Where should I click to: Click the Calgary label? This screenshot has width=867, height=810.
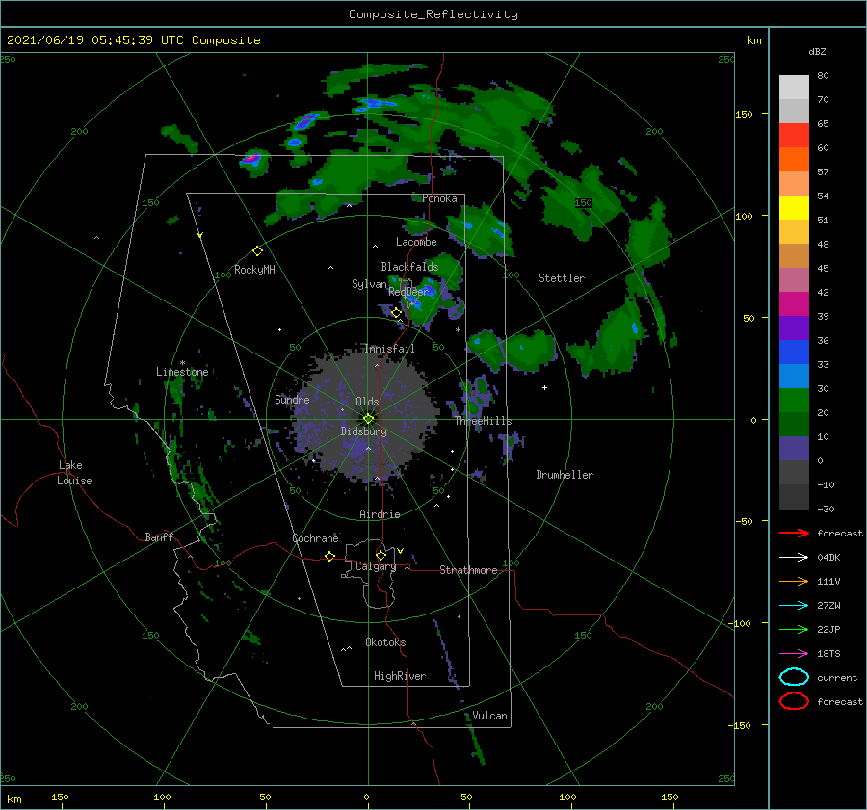(376, 566)
